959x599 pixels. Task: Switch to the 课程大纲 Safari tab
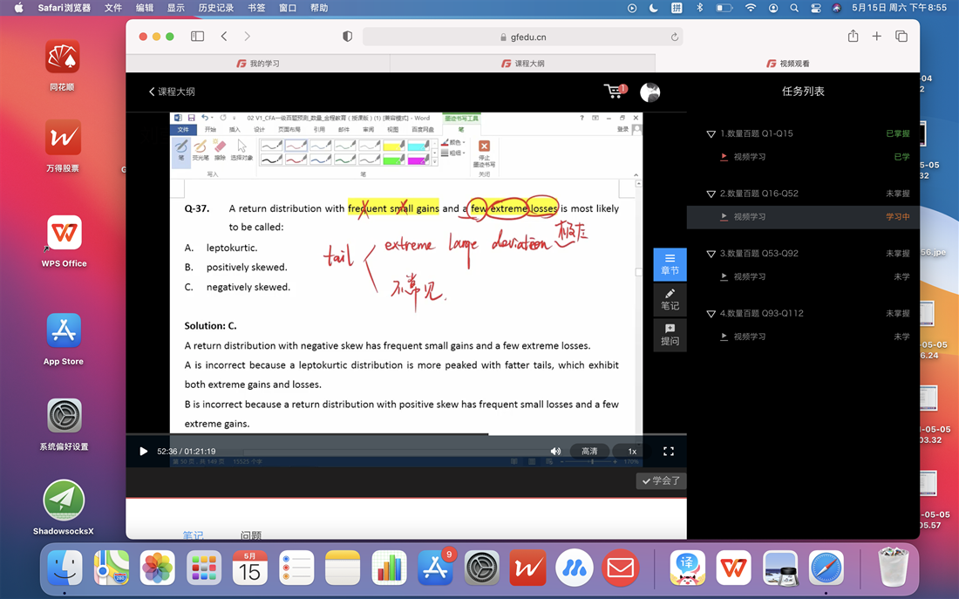(x=523, y=64)
